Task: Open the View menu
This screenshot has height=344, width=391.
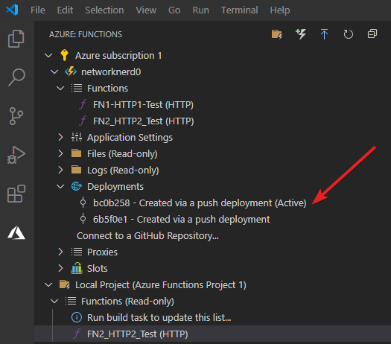Action: (146, 10)
